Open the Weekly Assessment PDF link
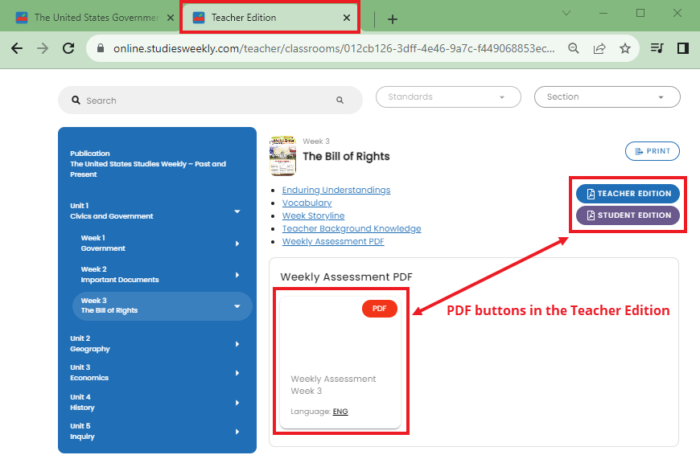This screenshot has width=700, height=455. point(333,241)
